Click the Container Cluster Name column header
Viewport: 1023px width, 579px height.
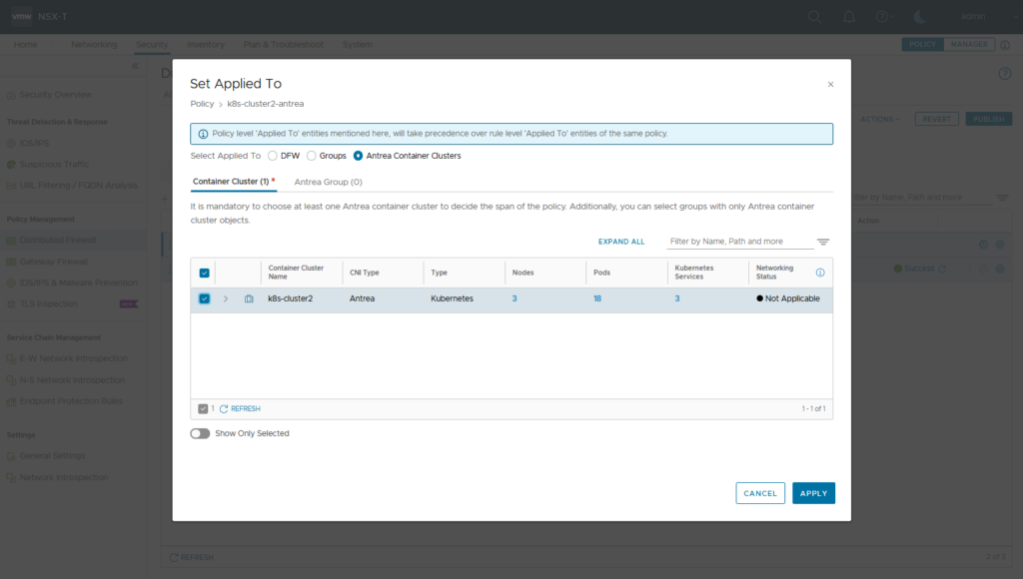[x=302, y=273]
